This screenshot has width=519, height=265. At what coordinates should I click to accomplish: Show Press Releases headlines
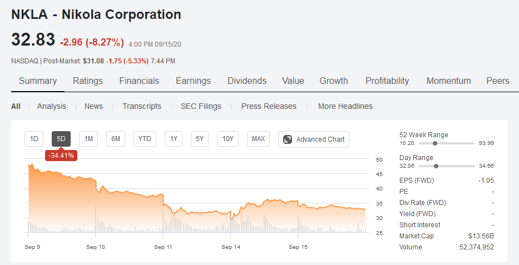pos(269,107)
